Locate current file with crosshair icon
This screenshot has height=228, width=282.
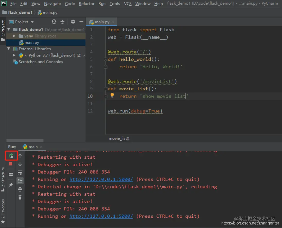coord(54,22)
